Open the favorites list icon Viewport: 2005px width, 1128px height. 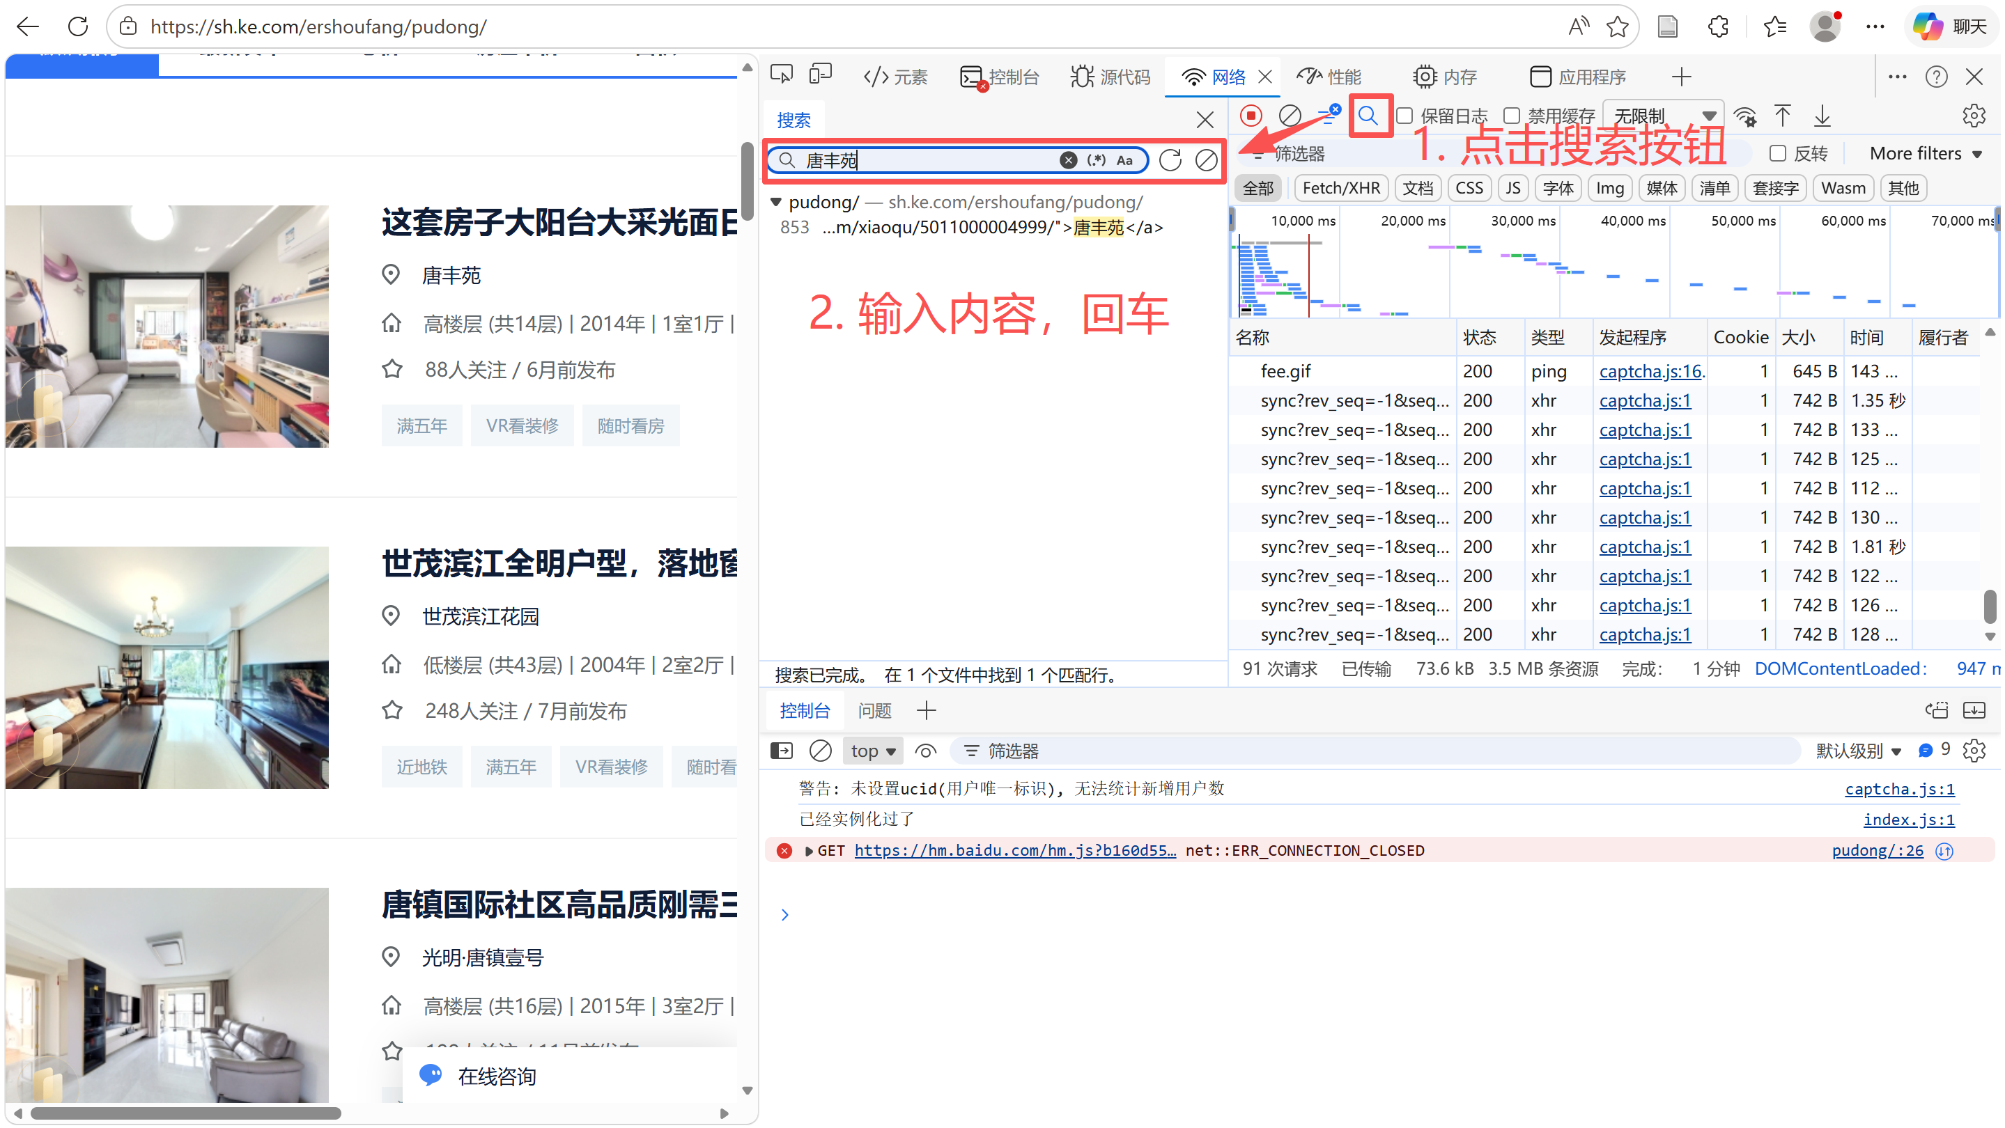click(x=1774, y=26)
